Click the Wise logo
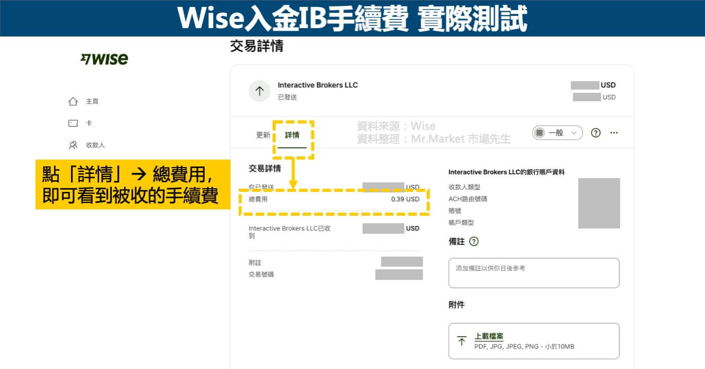705x369 pixels. pos(104,59)
